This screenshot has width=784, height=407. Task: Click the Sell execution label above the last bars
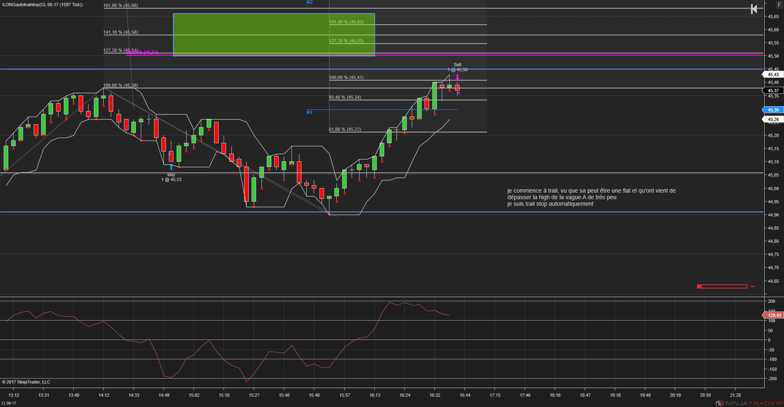pos(457,67)
